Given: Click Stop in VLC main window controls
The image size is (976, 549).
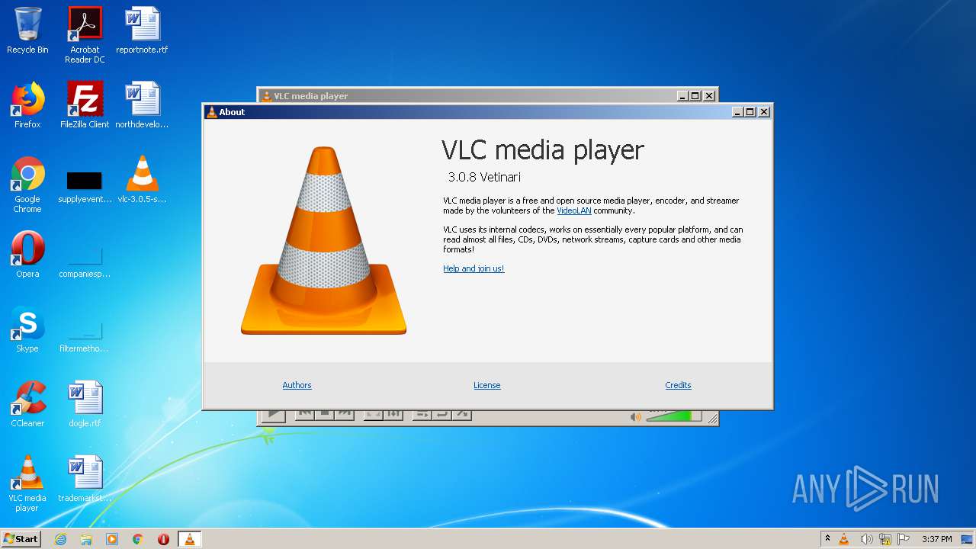Looking at the screenshot, I should click(325, 414).
